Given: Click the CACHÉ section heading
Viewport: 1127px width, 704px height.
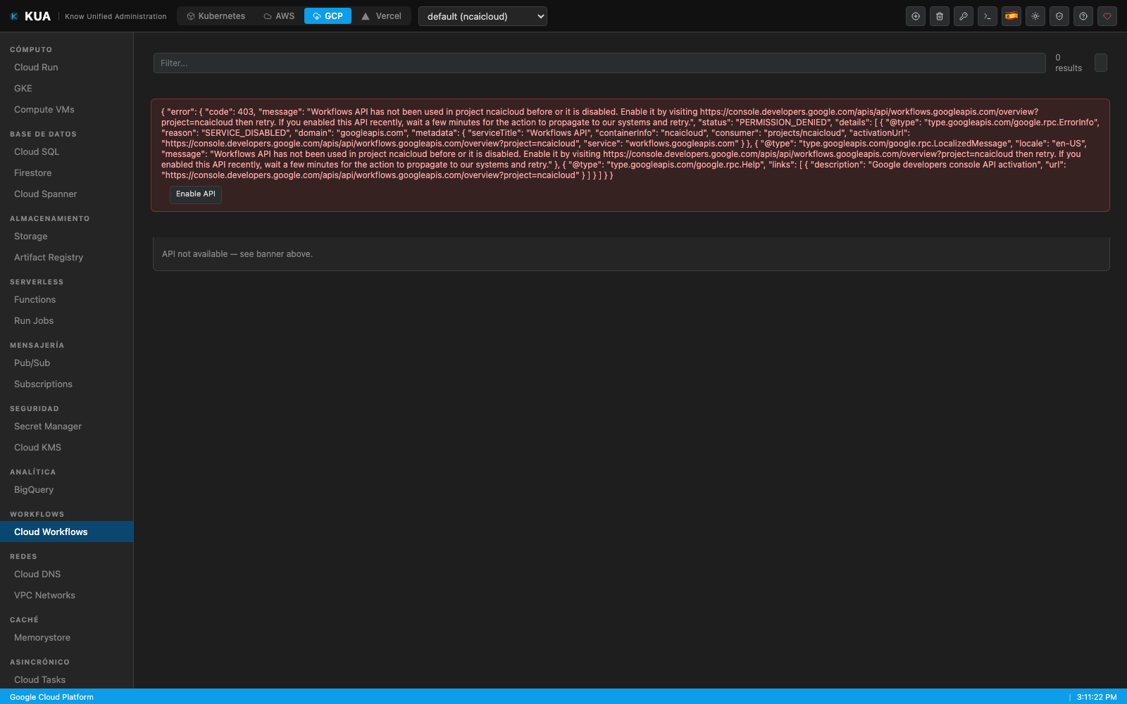Looking at the screenshot, I should pos(24,620).
